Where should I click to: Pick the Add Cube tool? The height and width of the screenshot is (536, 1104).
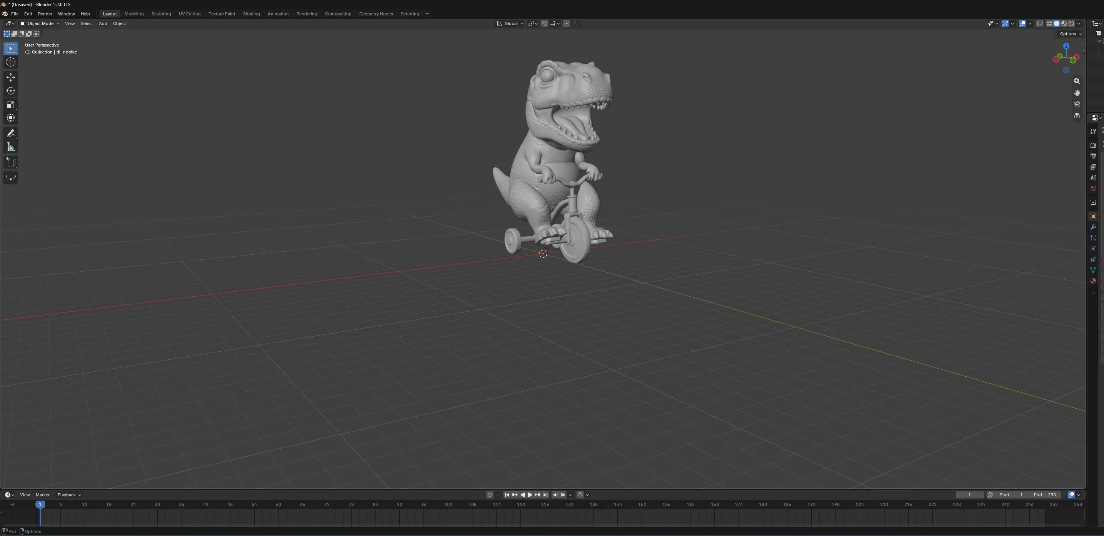coord(11,162)
